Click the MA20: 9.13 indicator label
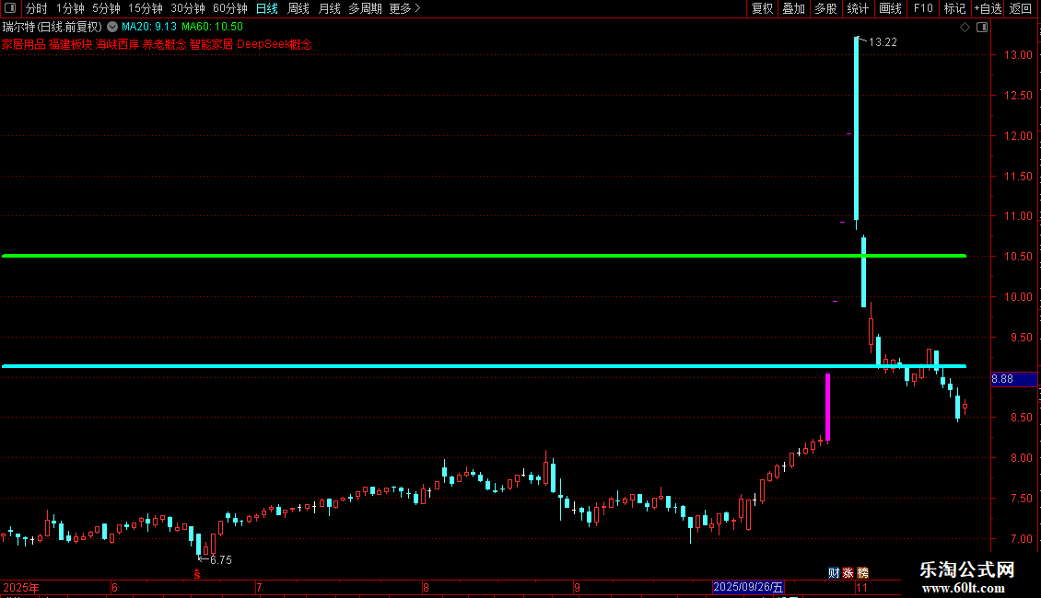 pyautogui.click(x=148, y=27)
